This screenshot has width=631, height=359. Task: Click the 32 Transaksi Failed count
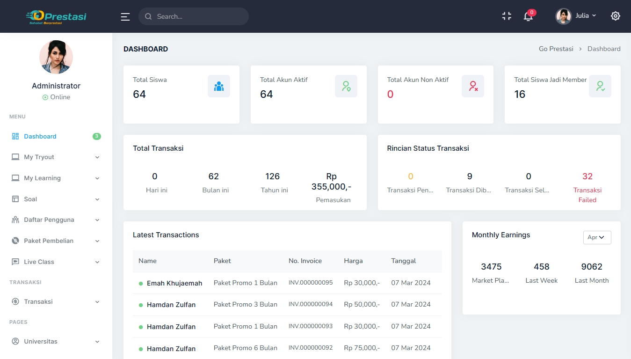coord(587,176)
